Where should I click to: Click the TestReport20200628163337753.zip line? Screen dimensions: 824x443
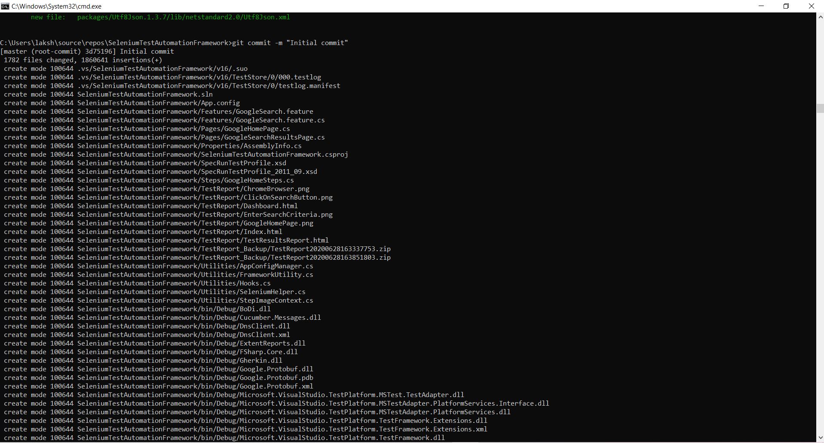pos(197,249)
